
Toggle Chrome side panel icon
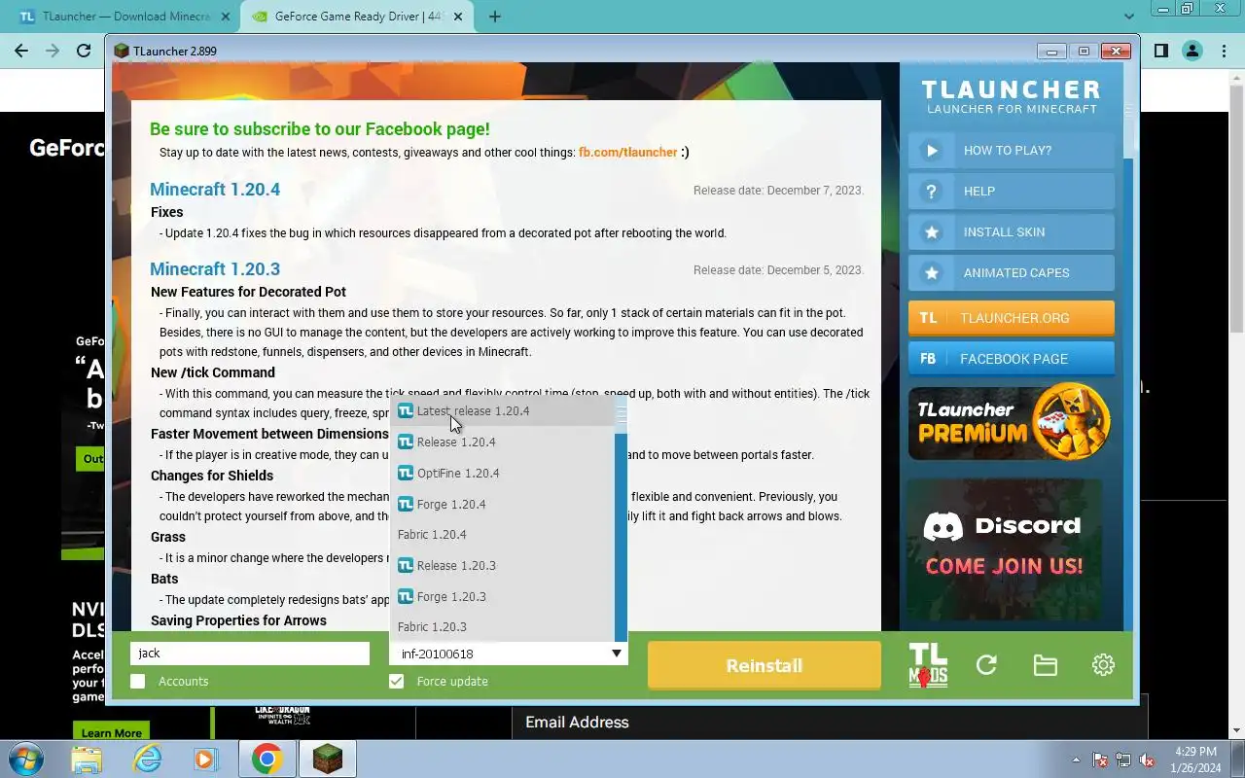[1160, 51]
